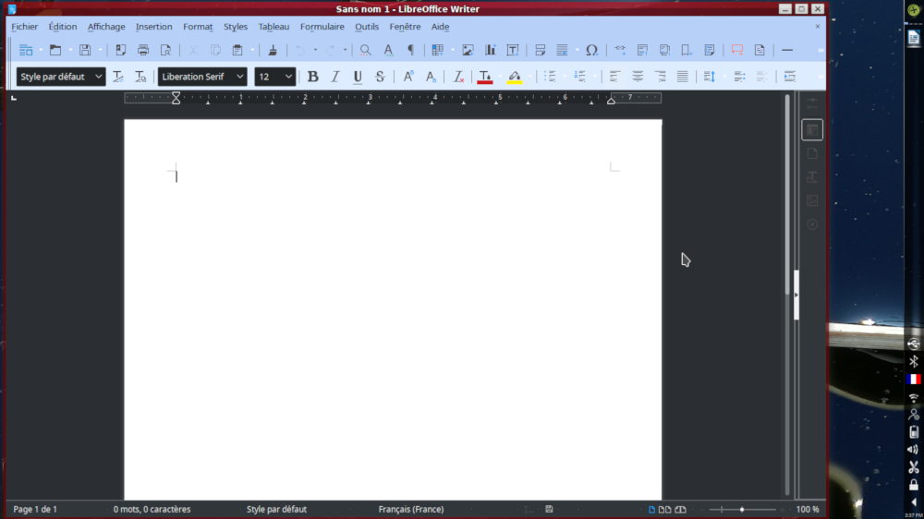Switch to multi-page view layout
This screenshot has height=519, width=924.
pyautogui.click(x=664, y=509)
